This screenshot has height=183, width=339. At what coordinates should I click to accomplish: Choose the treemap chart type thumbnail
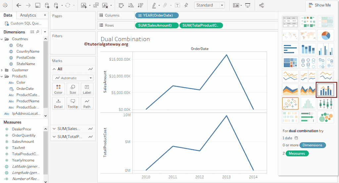click(x=290, y=63)
